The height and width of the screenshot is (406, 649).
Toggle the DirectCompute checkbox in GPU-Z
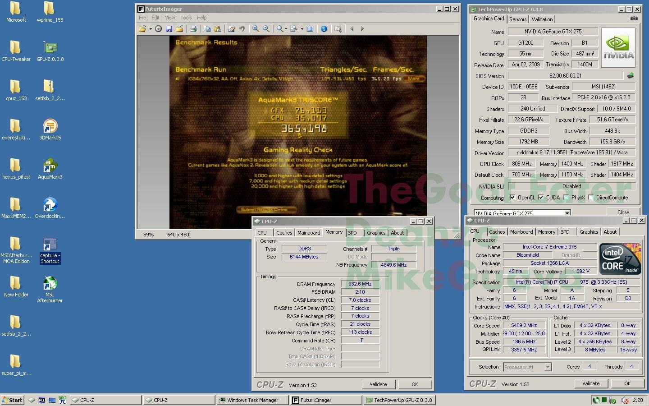click(x=591, y=198)
